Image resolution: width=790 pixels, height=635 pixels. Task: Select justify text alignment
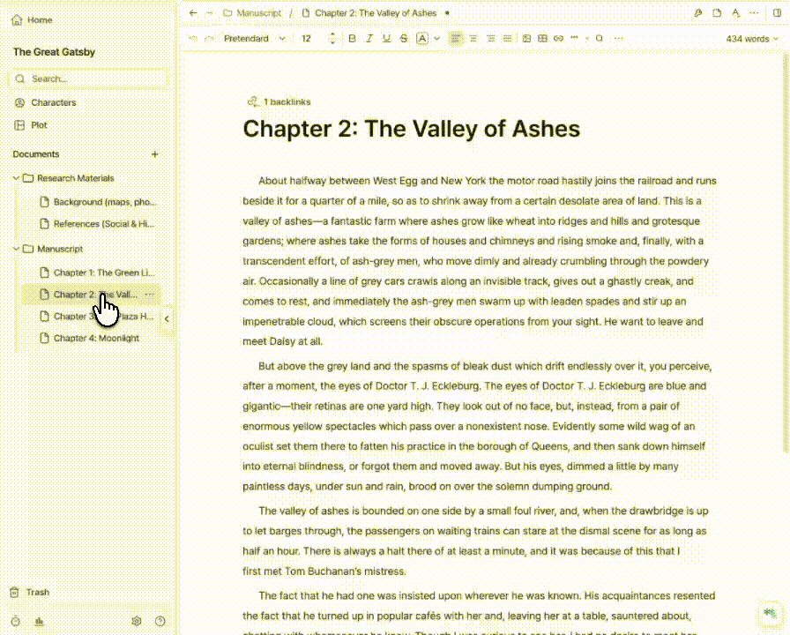(507, 38)
